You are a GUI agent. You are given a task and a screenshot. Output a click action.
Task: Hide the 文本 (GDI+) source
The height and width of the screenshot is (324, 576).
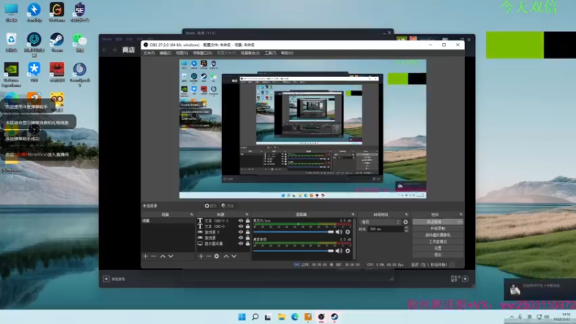[x=240, y=226]
